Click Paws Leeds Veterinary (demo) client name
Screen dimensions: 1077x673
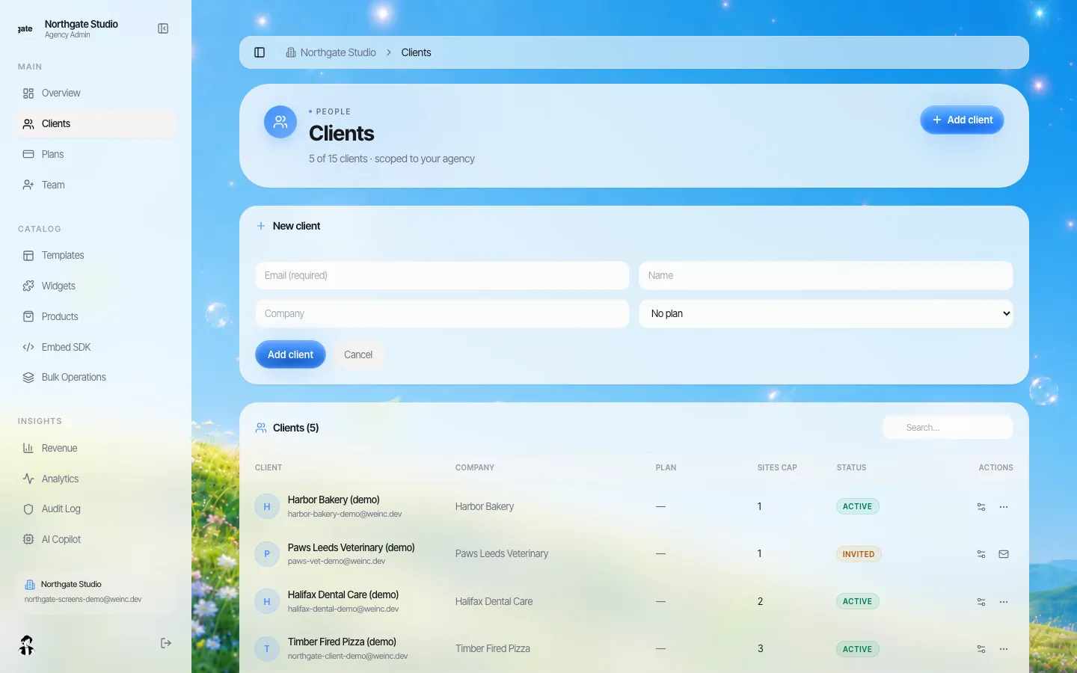click(351, 547)
